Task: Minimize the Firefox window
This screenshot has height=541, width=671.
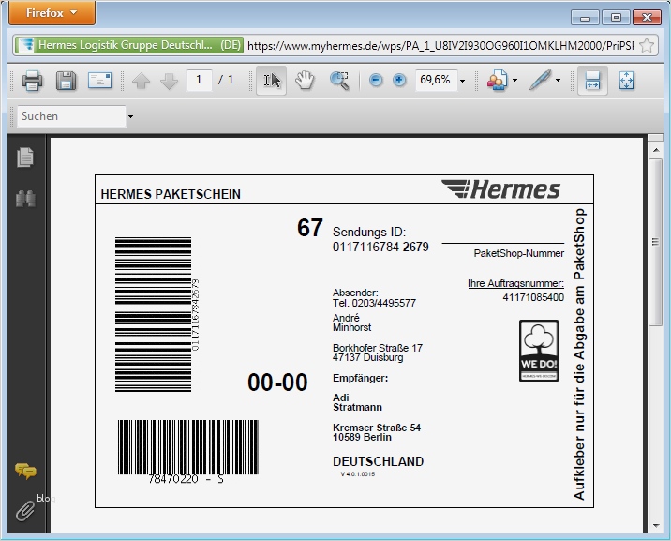Action: pos(585,18)
